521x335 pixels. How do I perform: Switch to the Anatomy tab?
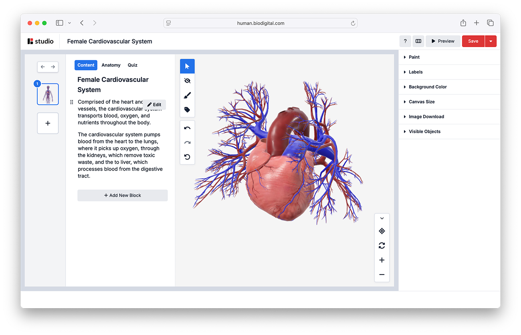pyautogui.click(x=111, y=65)
